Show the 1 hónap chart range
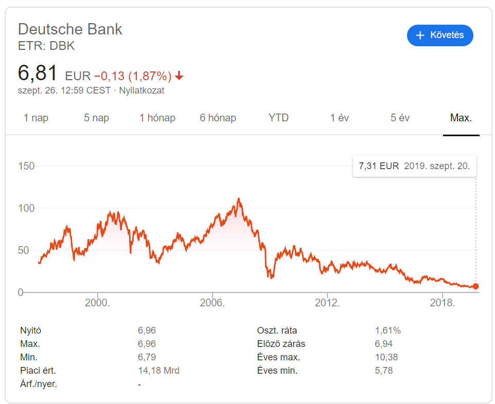The image size is (495, 404). 157,118
